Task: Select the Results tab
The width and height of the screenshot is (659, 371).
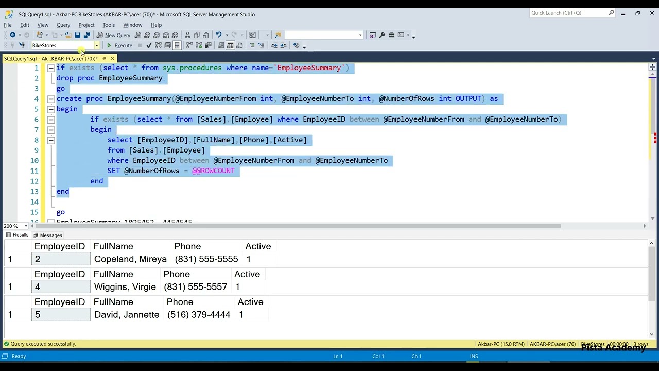Action: click(17, 235)
